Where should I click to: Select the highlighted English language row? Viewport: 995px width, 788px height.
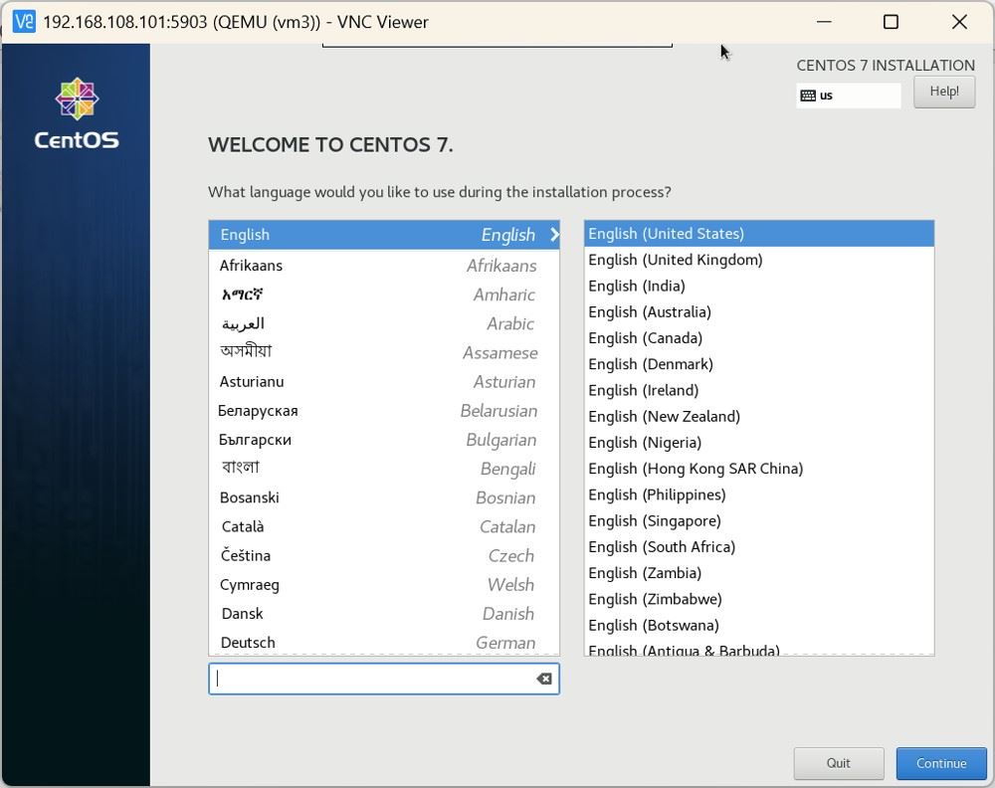[384, 235]
